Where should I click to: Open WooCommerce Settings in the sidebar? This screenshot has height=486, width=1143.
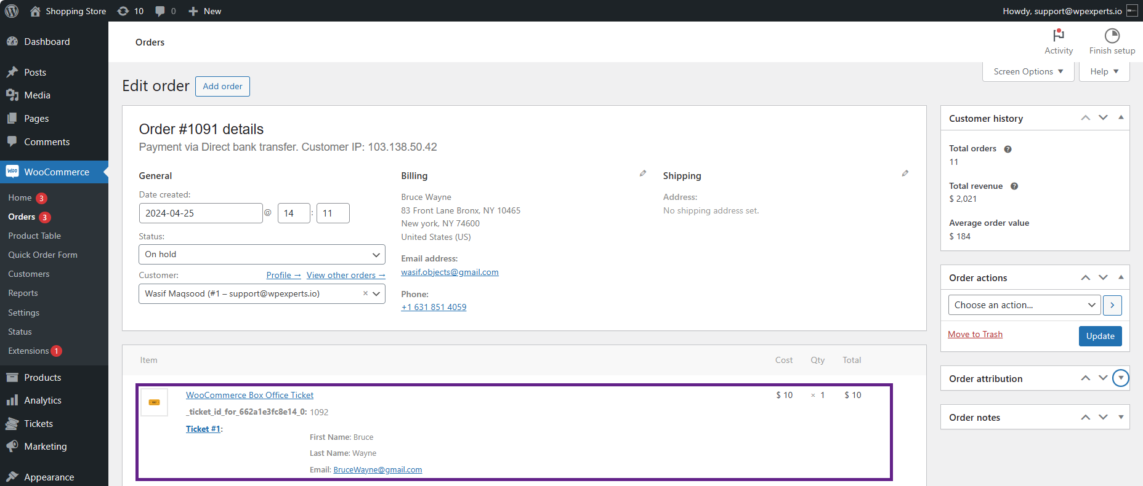tap(23, 313)
